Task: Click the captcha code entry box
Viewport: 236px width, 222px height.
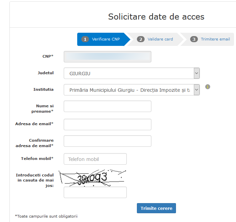Action: tap(95, 192)
